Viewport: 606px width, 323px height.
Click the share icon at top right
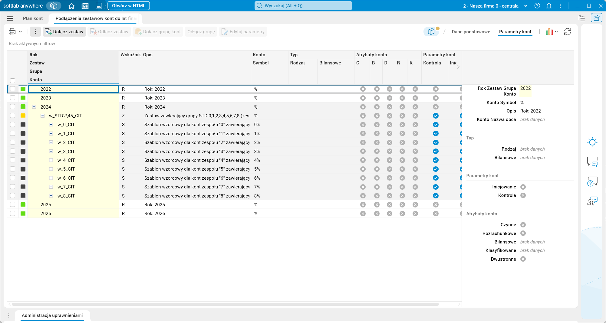(596, 18)
